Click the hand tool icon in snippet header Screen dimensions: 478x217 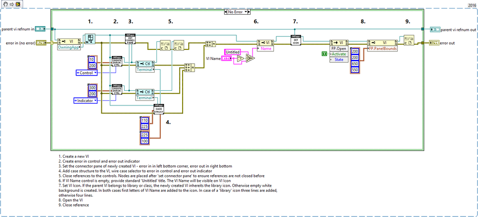5,3
